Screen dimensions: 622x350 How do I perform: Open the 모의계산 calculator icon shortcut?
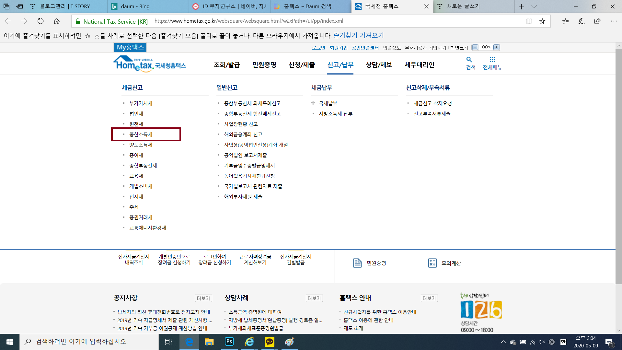432,263
